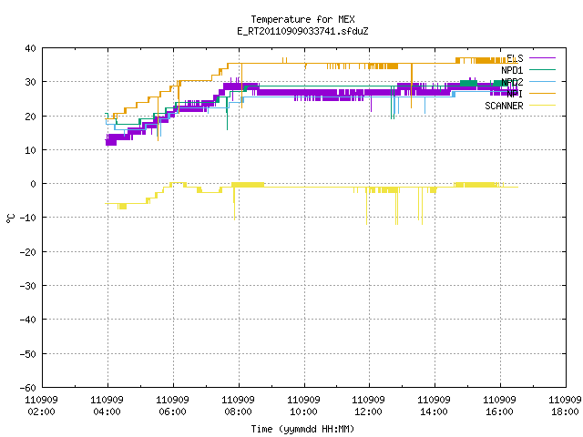Click the y-axis label -20

pos(28,252)
